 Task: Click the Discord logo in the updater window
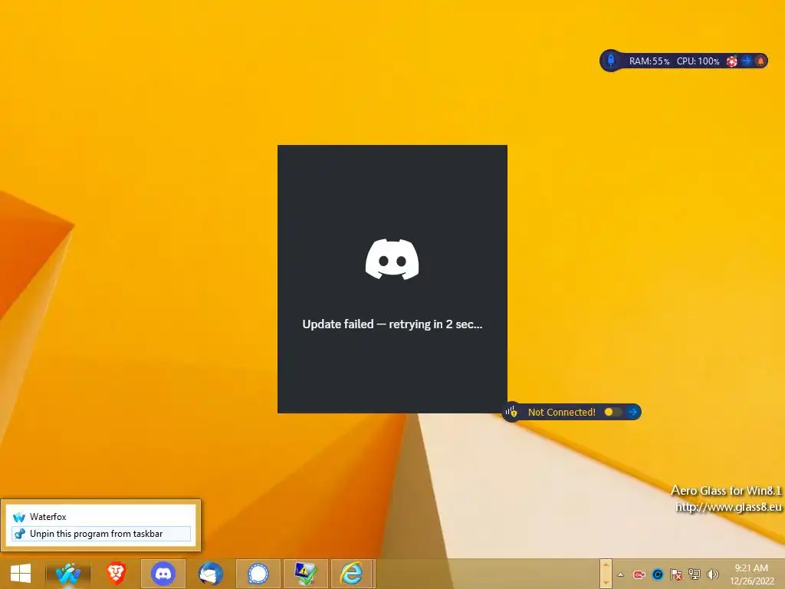pos(392,259)
